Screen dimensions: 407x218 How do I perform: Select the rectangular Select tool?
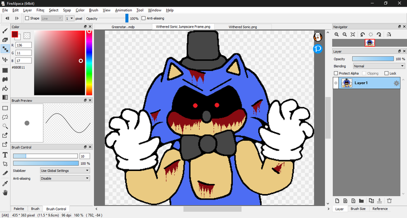coord(5,108)
